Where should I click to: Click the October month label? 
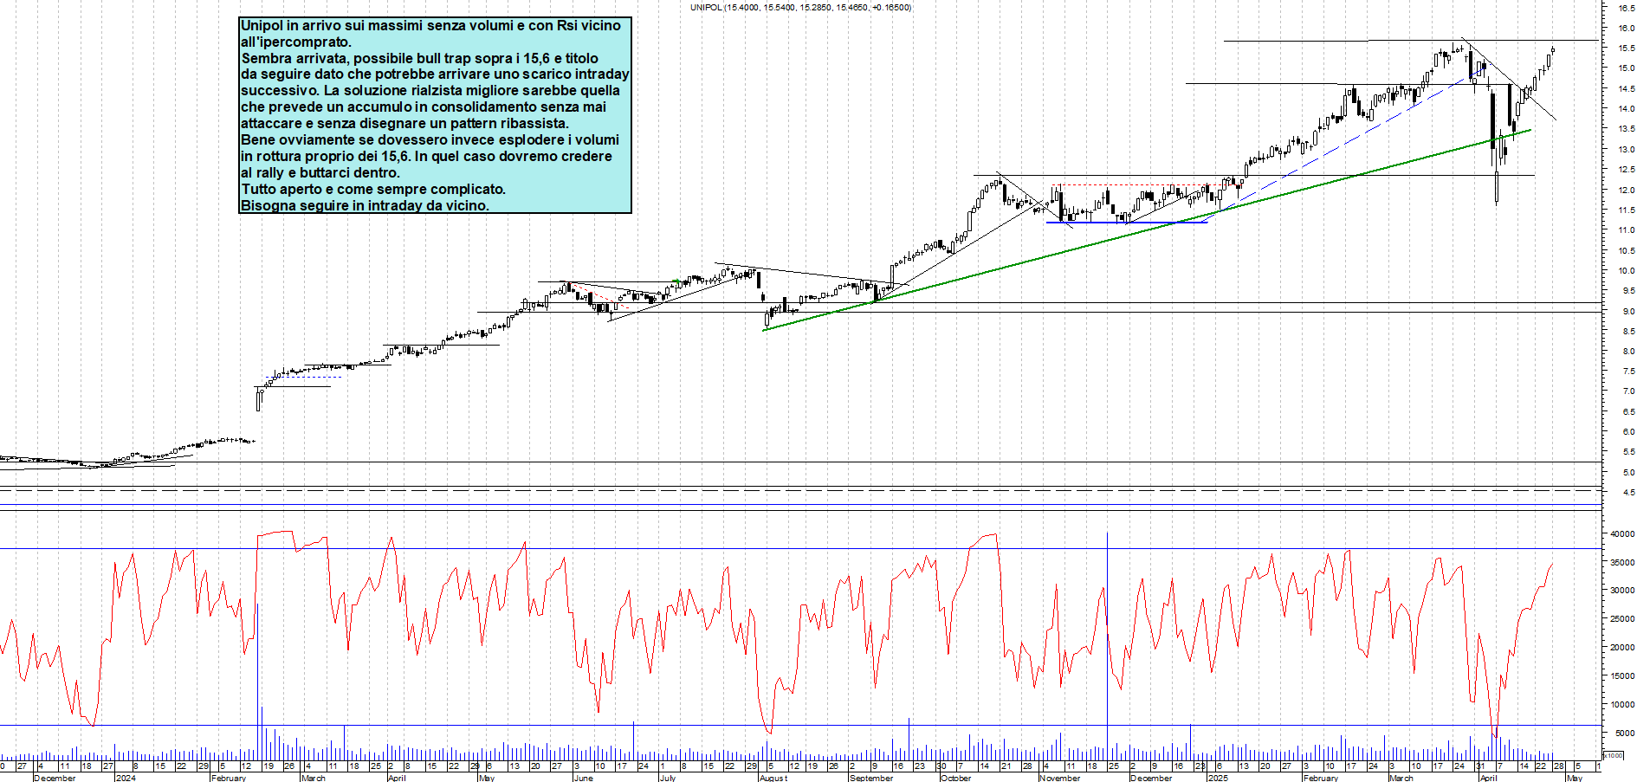coord(955,778)
